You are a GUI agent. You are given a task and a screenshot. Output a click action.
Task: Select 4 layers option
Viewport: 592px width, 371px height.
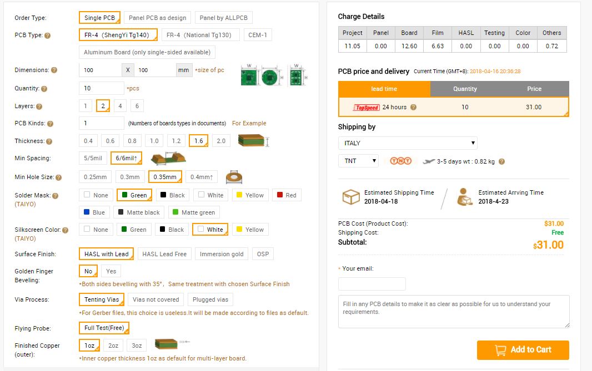[x=120, y=106]
